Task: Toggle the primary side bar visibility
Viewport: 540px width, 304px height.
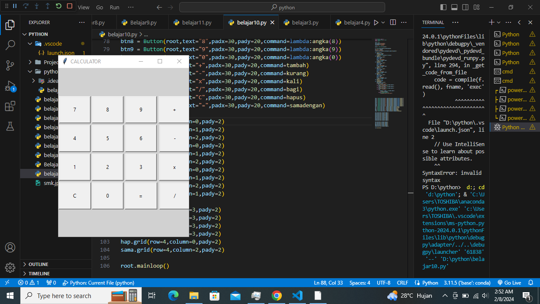Action: click(x=443, y=7)
